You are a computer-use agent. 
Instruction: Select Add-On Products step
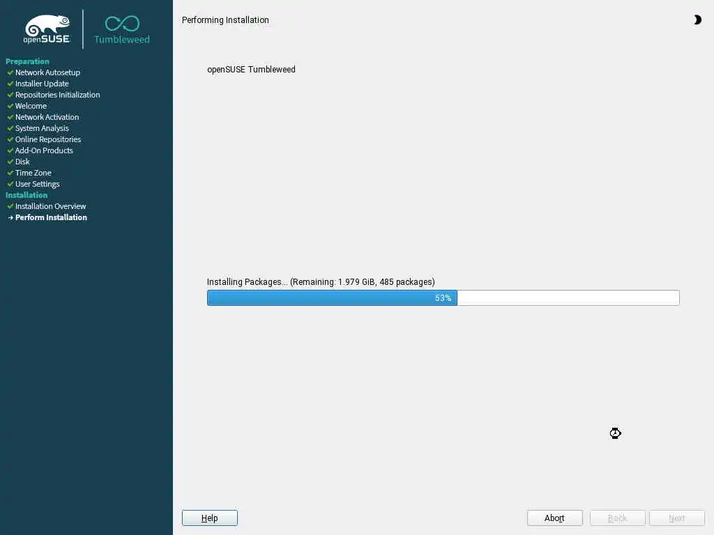click(x=44, y=150)
